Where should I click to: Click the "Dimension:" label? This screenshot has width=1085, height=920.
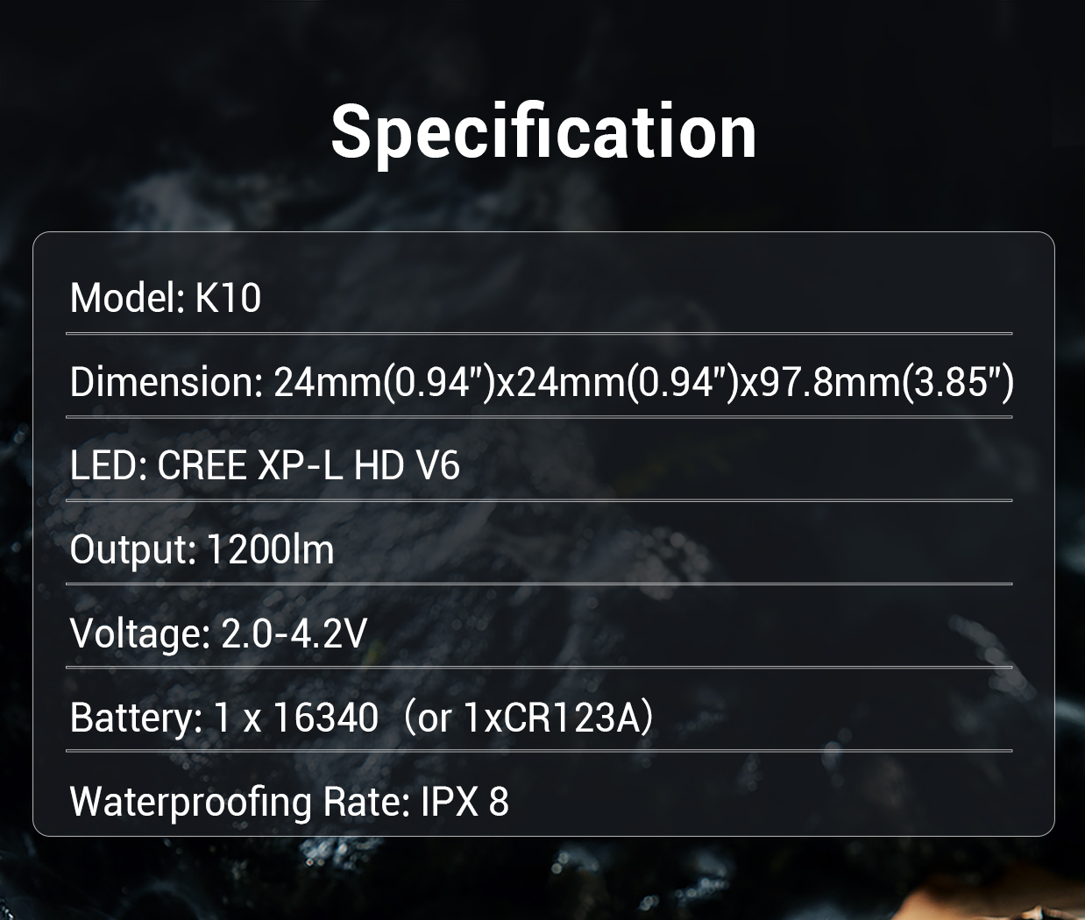coord(166,382)
